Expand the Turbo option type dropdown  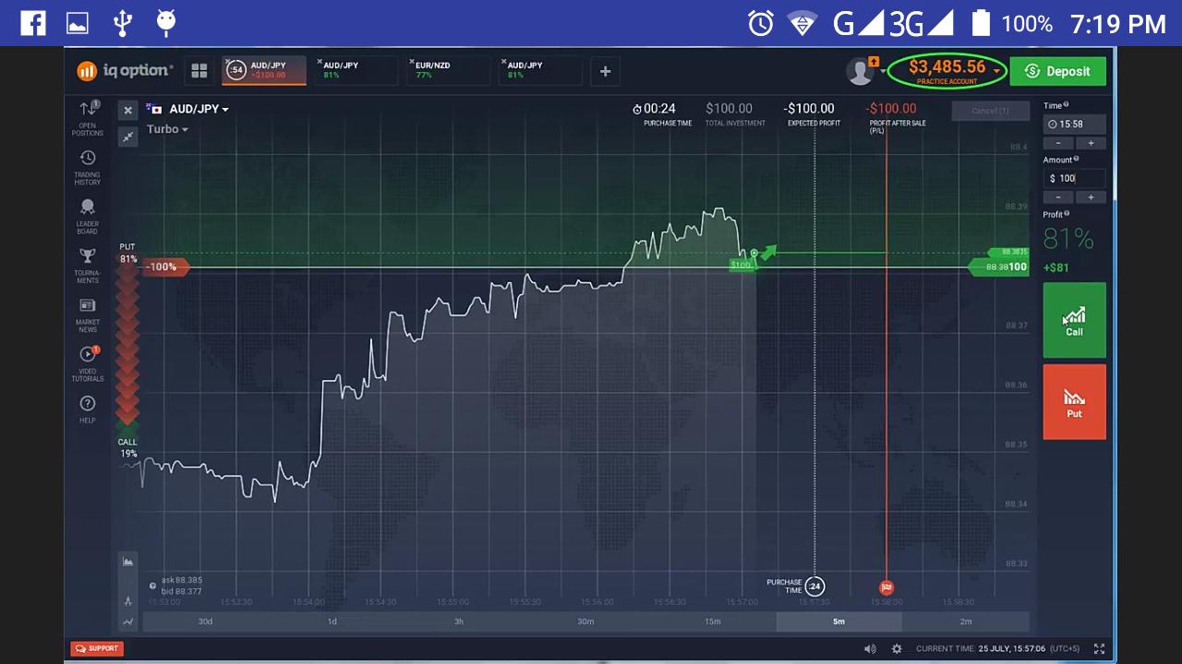(166, 129)
